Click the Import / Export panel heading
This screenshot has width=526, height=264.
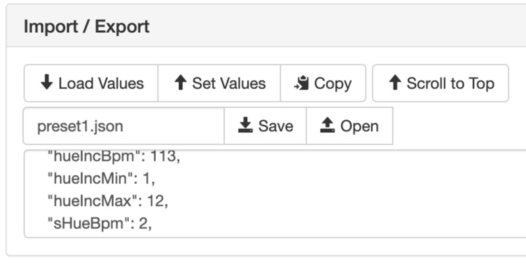pyautogui.click(x=86, y=27)
